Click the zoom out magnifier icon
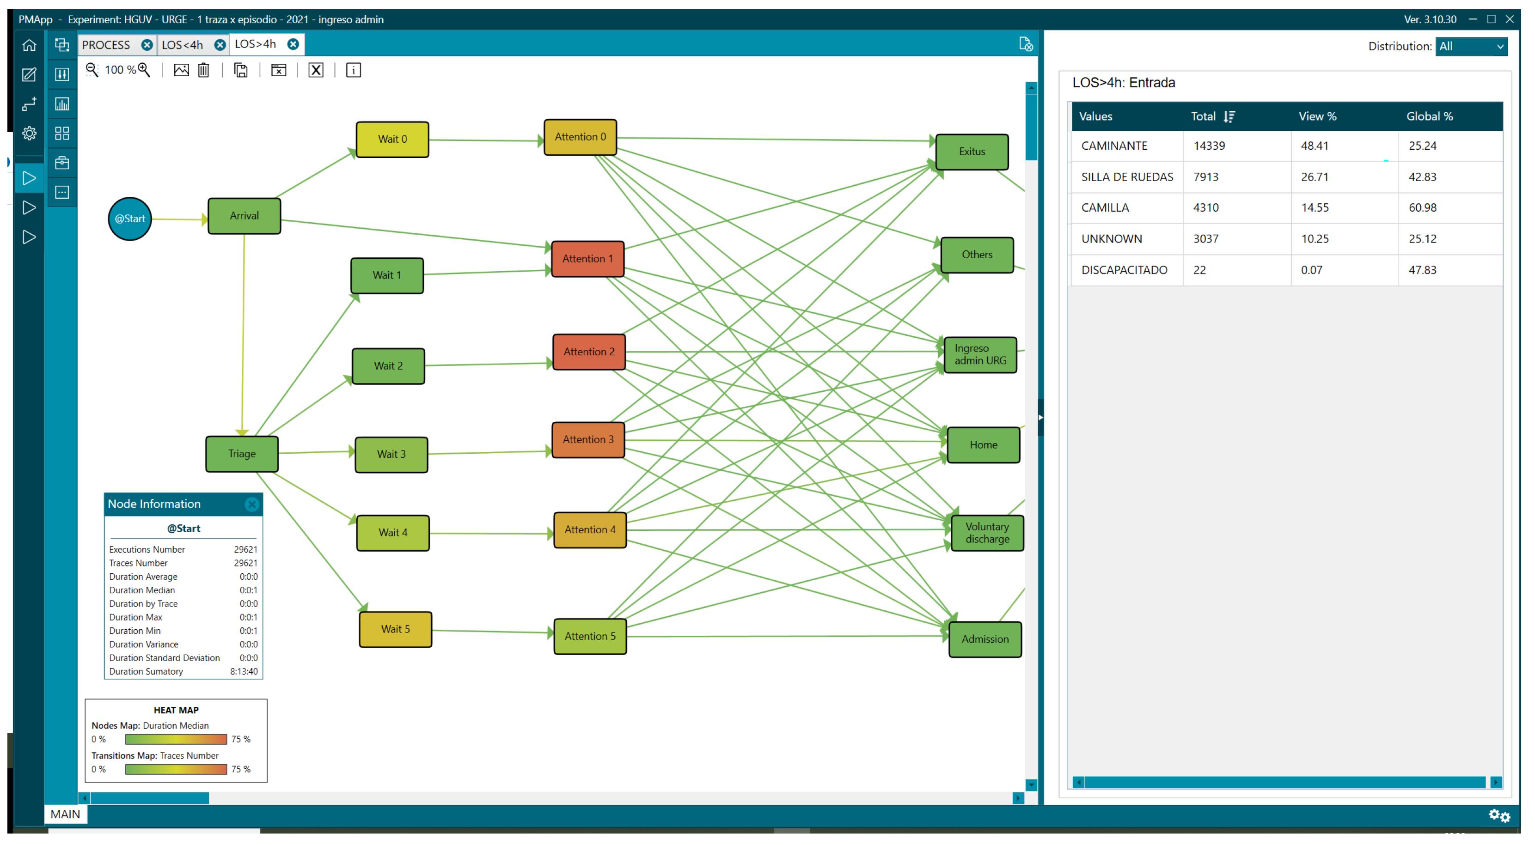This screenshot has width=1535, height=845. pos(92,70)
